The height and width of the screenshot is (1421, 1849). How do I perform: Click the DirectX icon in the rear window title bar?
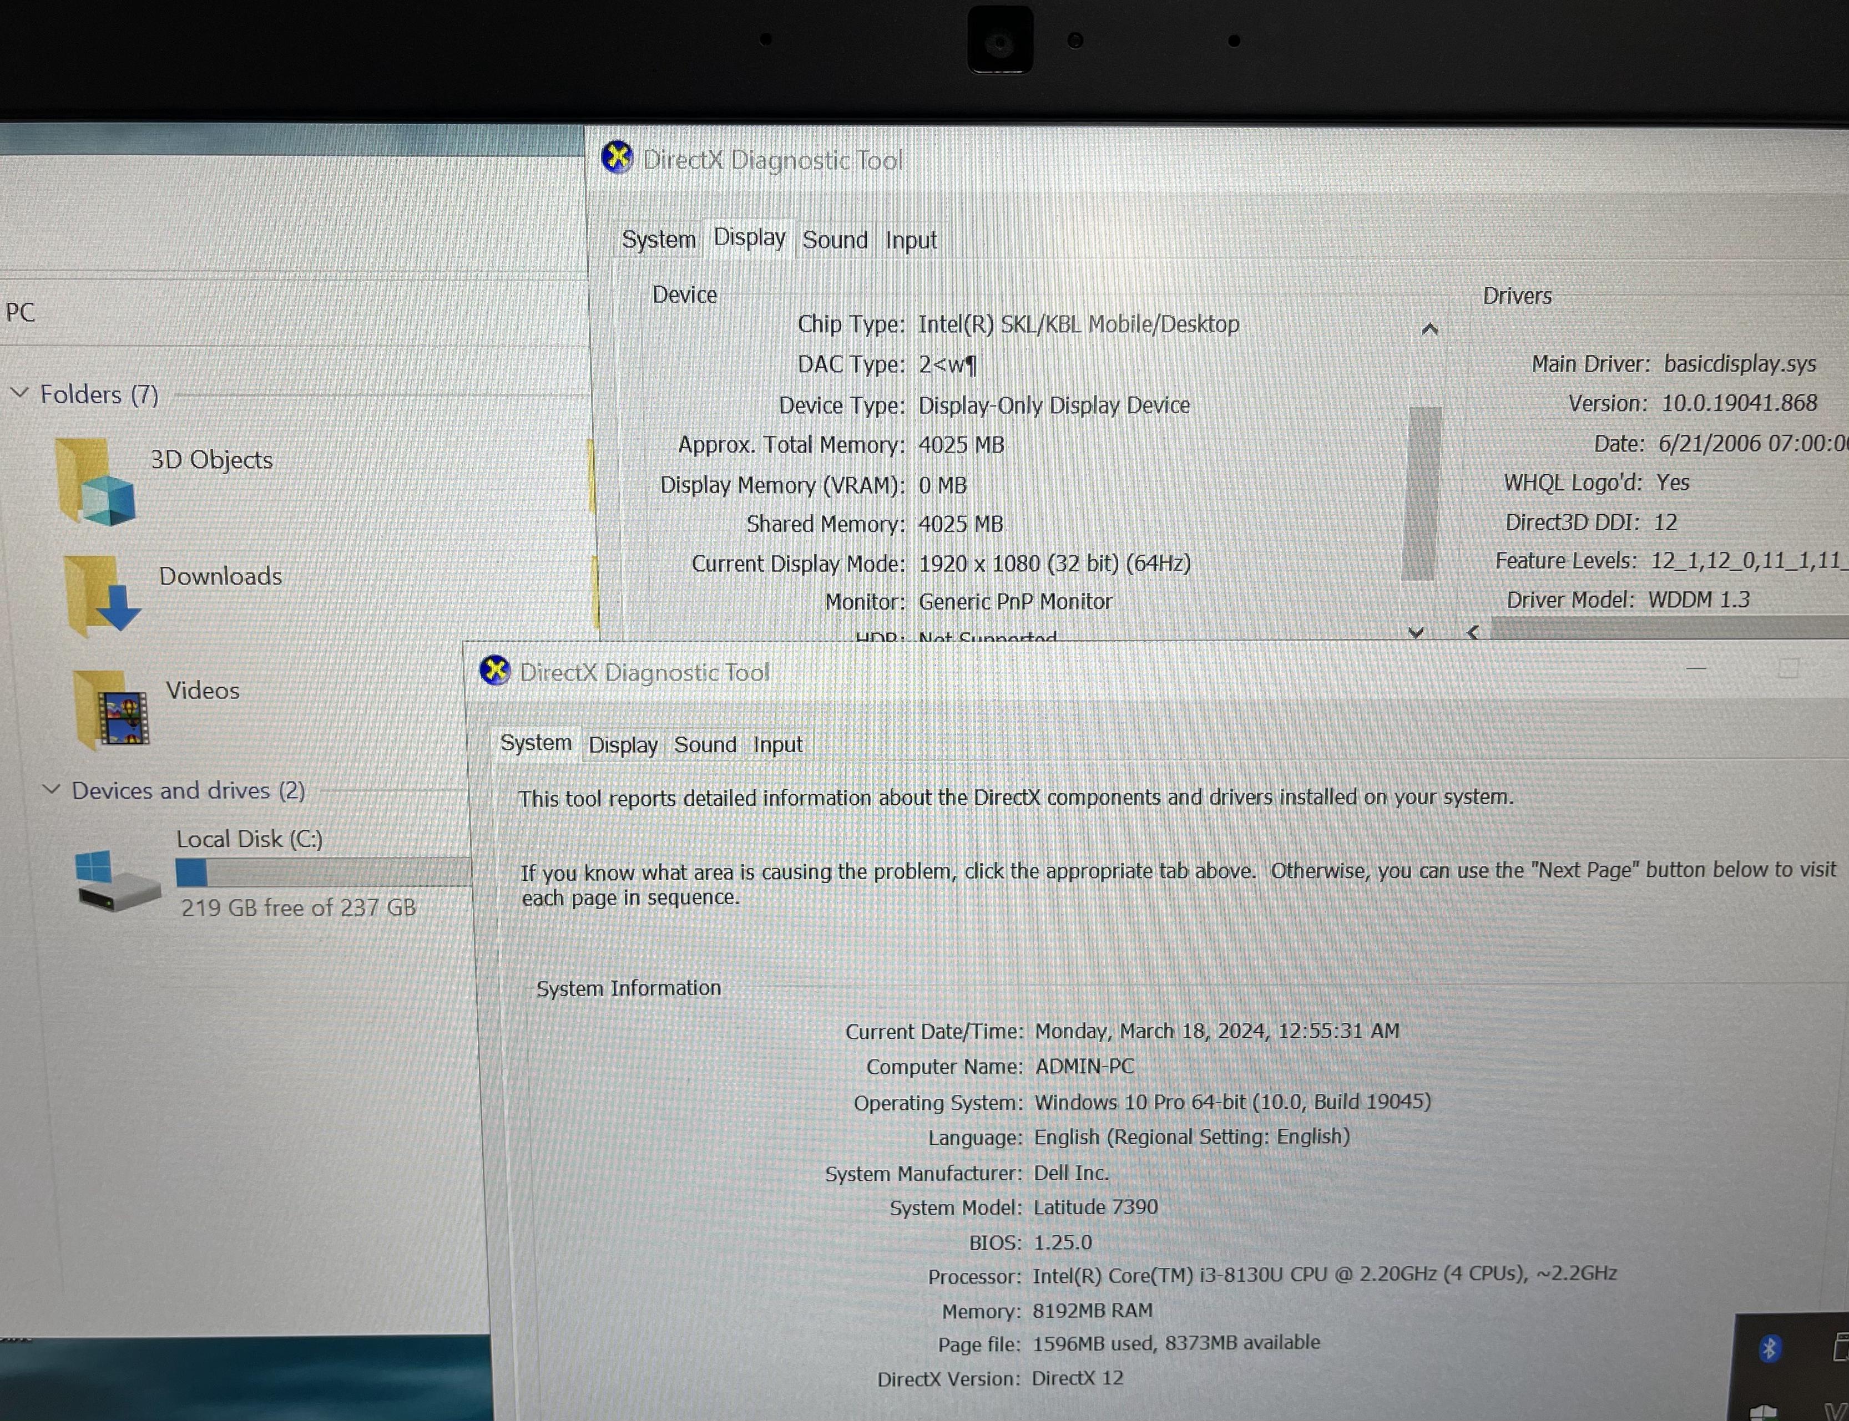[617, 158]
